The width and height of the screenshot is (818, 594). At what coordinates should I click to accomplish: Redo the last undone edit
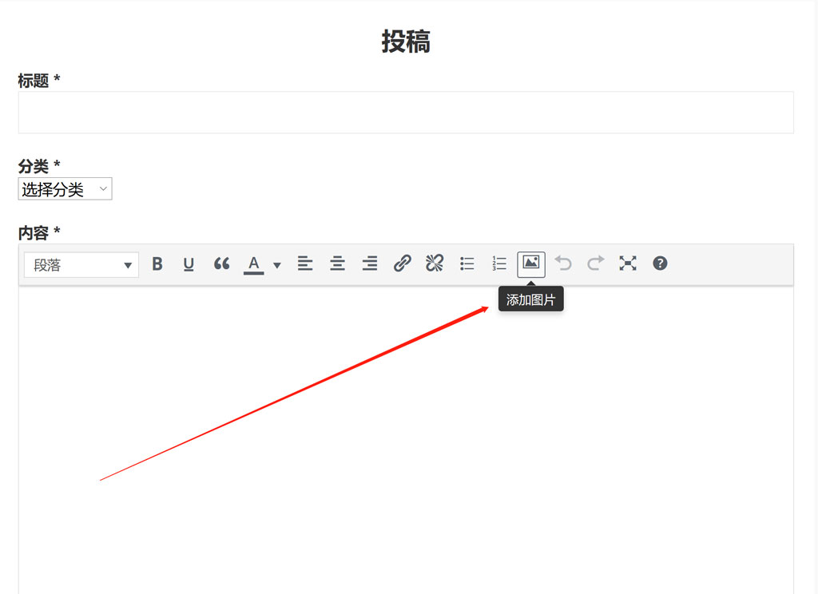(596, 263)
